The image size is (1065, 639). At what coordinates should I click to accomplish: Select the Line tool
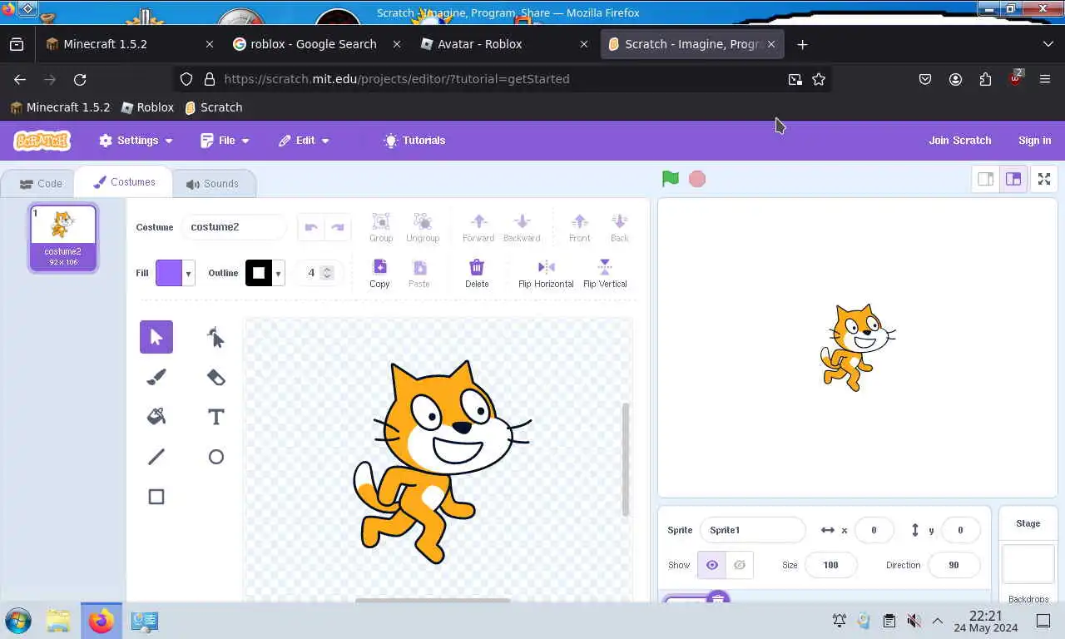[156, 457]
